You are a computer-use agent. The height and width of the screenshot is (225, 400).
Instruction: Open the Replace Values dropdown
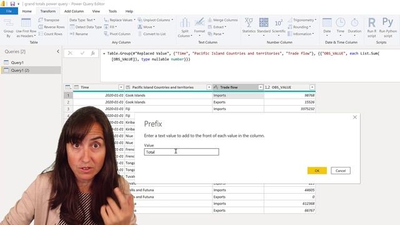click(x=119, y=20)
